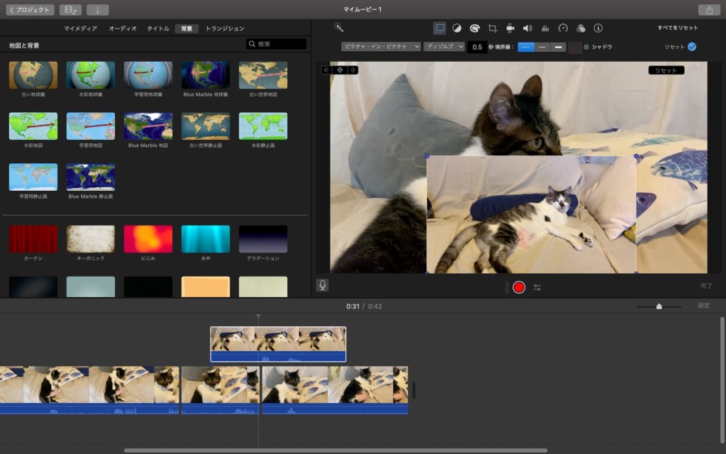This screenshot has height=454, width=726.
Task: Go back via the プロジェクト button
Action: tap(30, 10)
